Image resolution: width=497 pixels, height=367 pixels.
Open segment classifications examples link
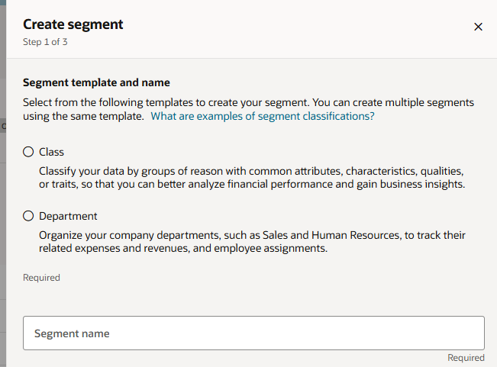coord(263,116)
